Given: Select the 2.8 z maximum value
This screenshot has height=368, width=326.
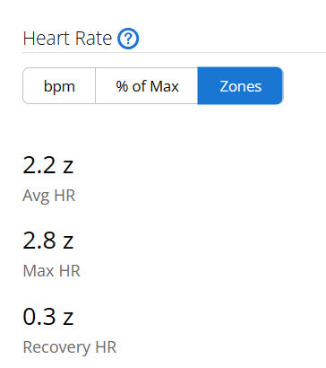Looking at the screenshot, I should [x=48, y=241].
